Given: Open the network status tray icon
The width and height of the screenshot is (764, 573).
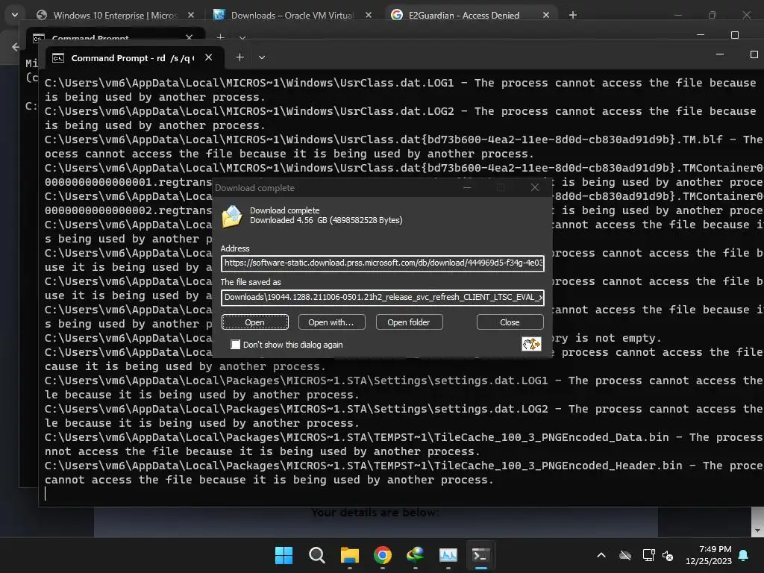Looking at the screenshot, I should (648, 555).
